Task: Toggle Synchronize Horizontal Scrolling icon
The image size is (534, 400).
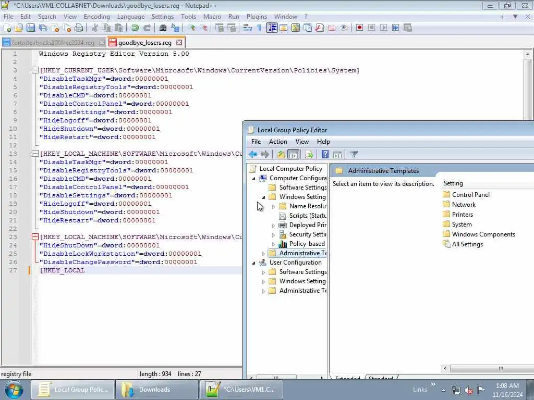Action: [x=231, y=28]
